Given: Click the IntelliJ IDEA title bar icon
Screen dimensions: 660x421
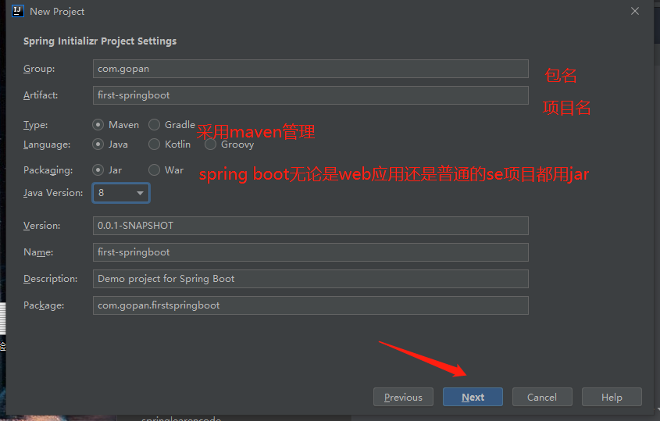Looking at the screenshot, I should (x=18, y=11).
